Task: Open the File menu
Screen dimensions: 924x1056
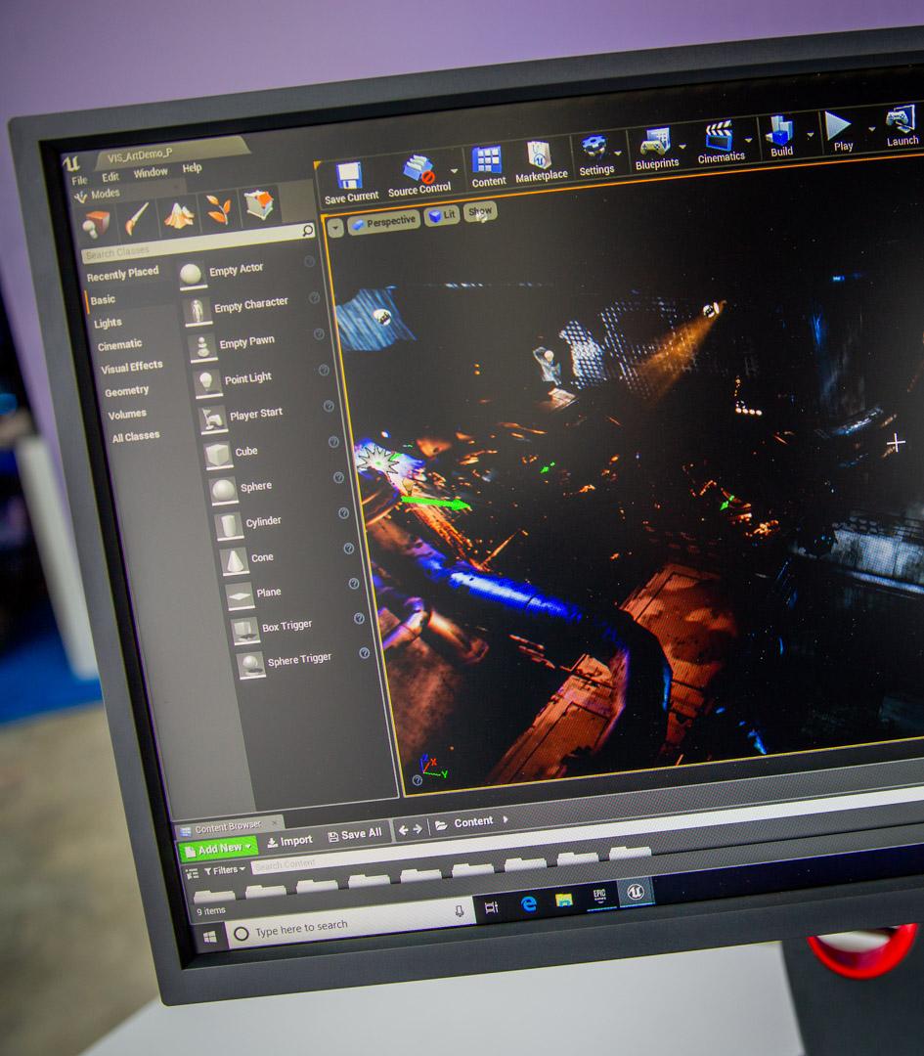Action: tap(79, 181)
